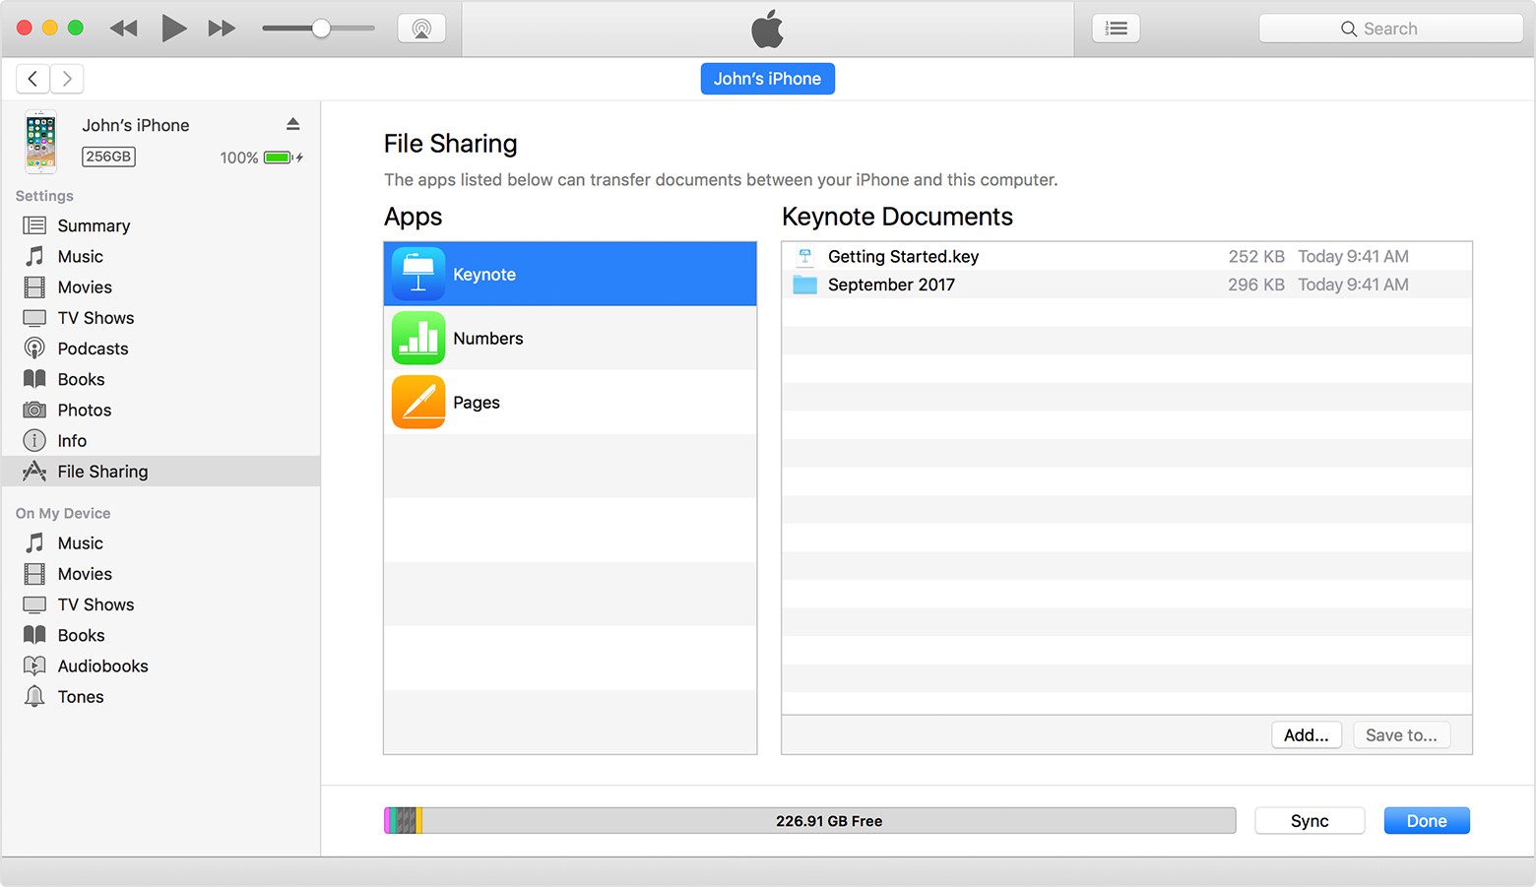Eject John's iPhone using the eject icon

tap(292, 123)
